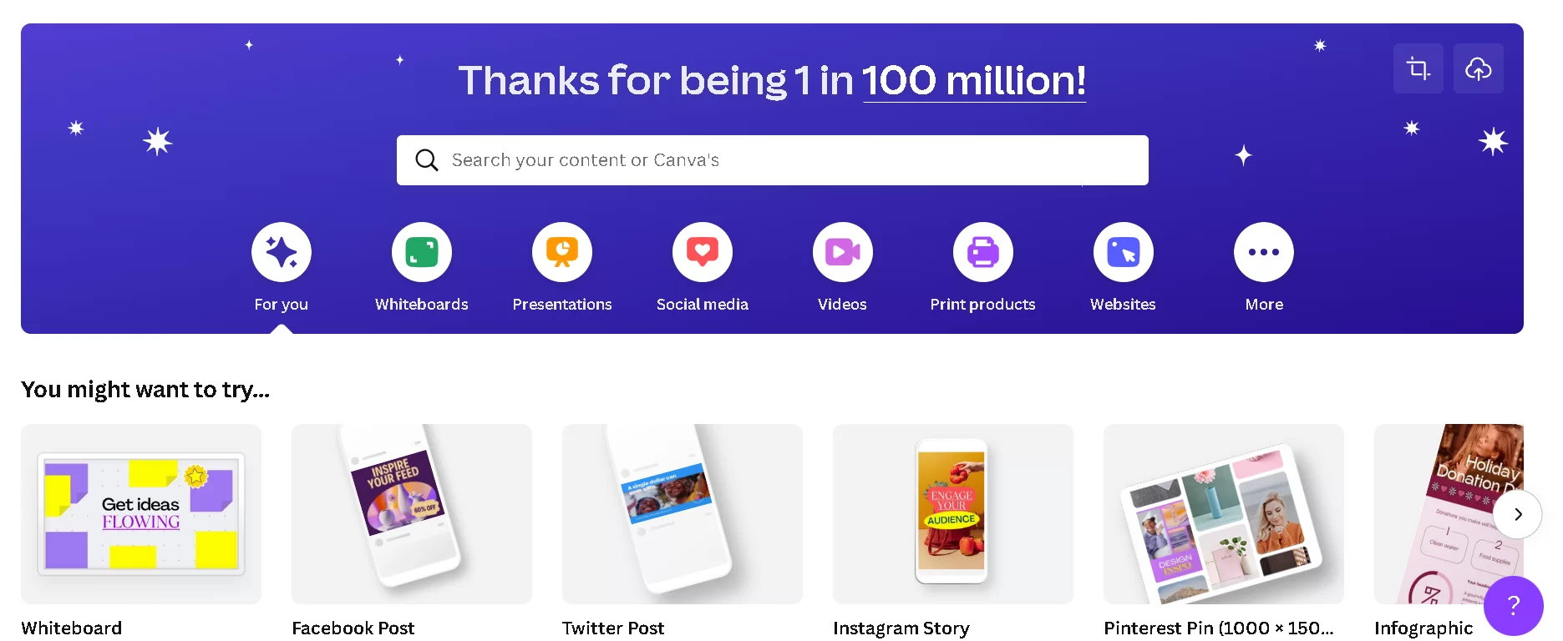Select the Pinterest Pin thumbnail
Image resolution: width=1563 pixels, height=641 pixels.
click(x=1224, y=514)
